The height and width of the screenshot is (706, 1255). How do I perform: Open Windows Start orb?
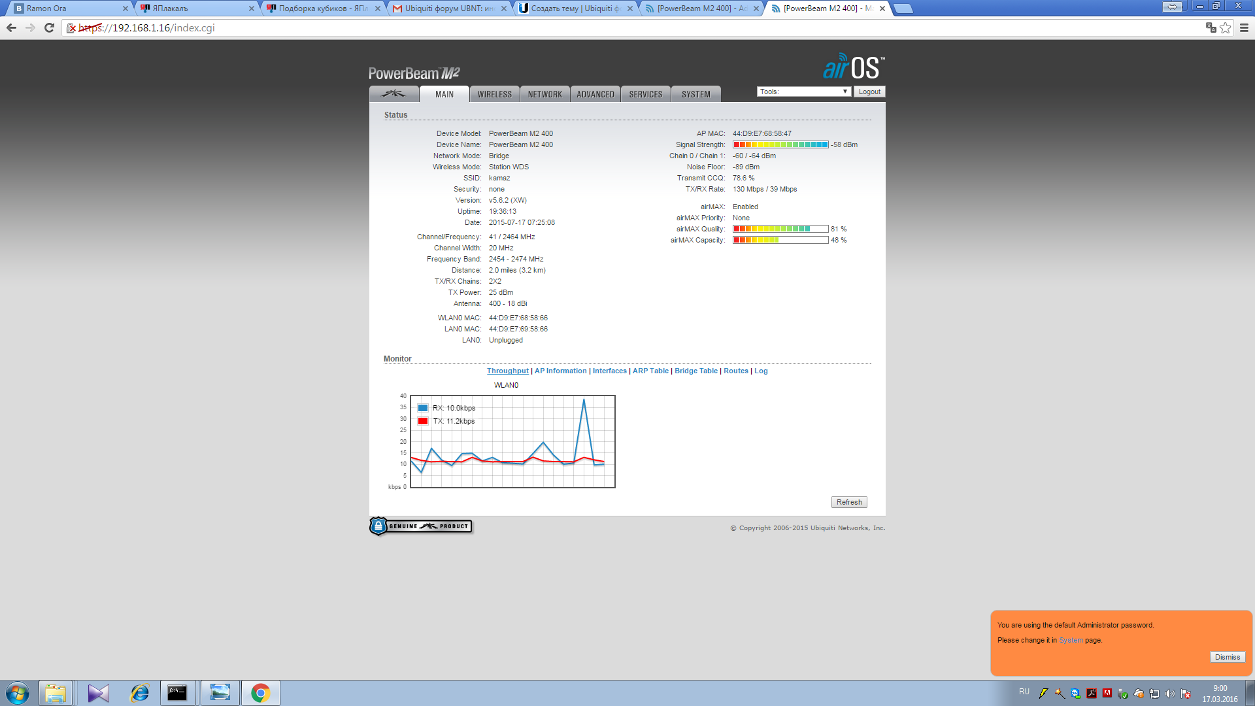(18, 693)
